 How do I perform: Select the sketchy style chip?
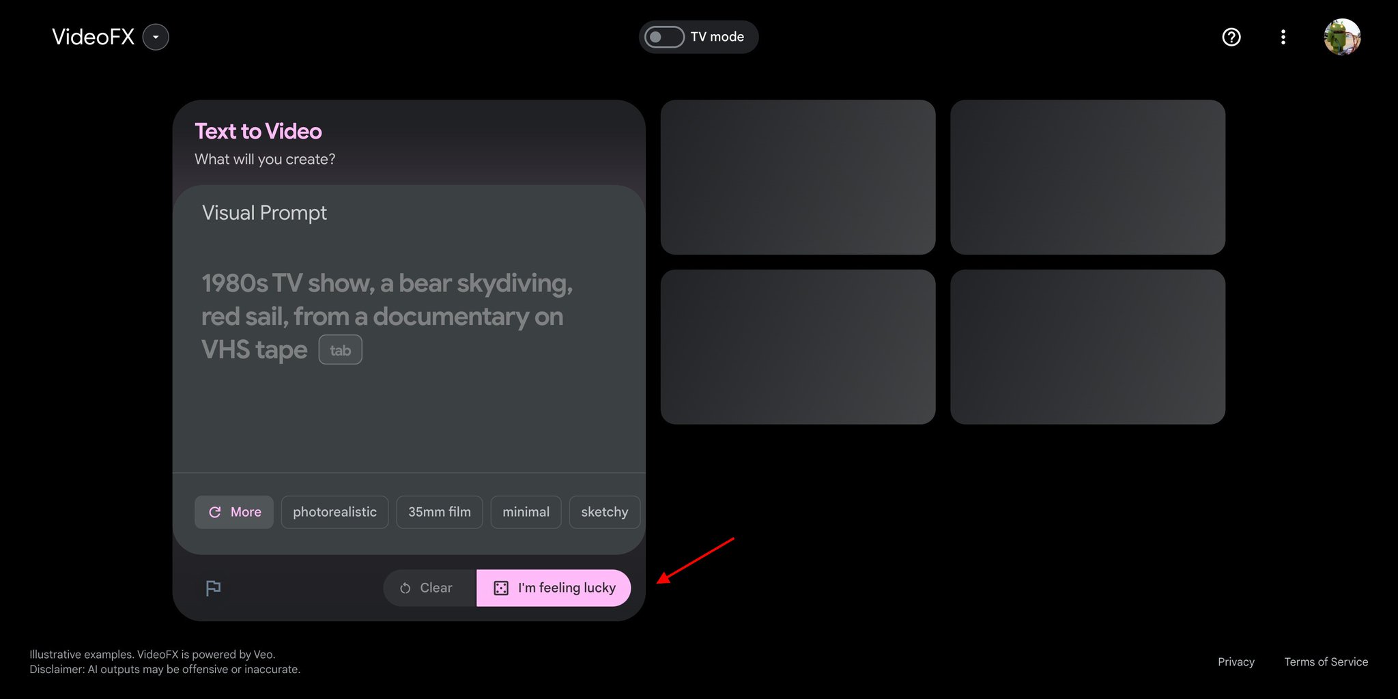point(605,512)
